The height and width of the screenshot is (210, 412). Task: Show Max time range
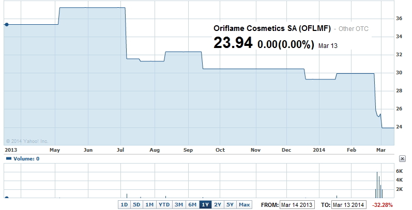pyautogui.click(x=244, y=205)
